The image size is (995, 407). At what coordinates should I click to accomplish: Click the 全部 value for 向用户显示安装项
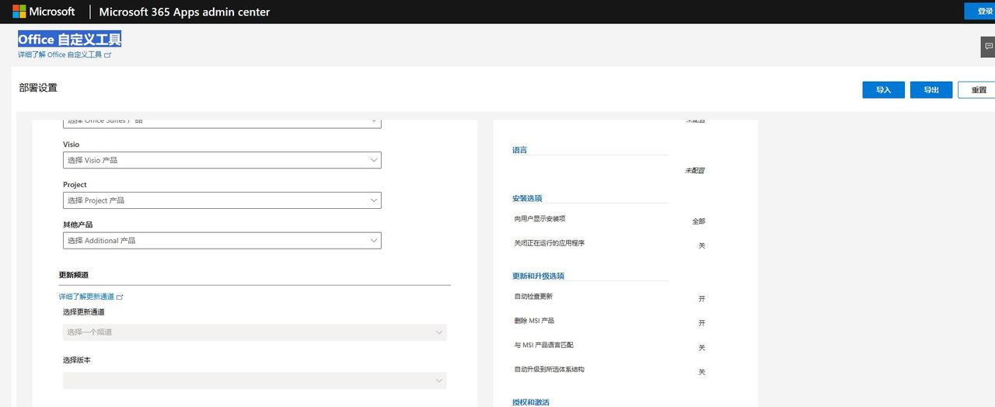[x=699, y=221]
